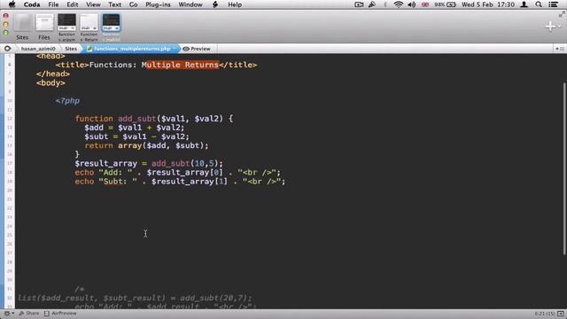Screen dimensions: 567x319
Task: Open the Coda application menu
Action: click(32, 4)
